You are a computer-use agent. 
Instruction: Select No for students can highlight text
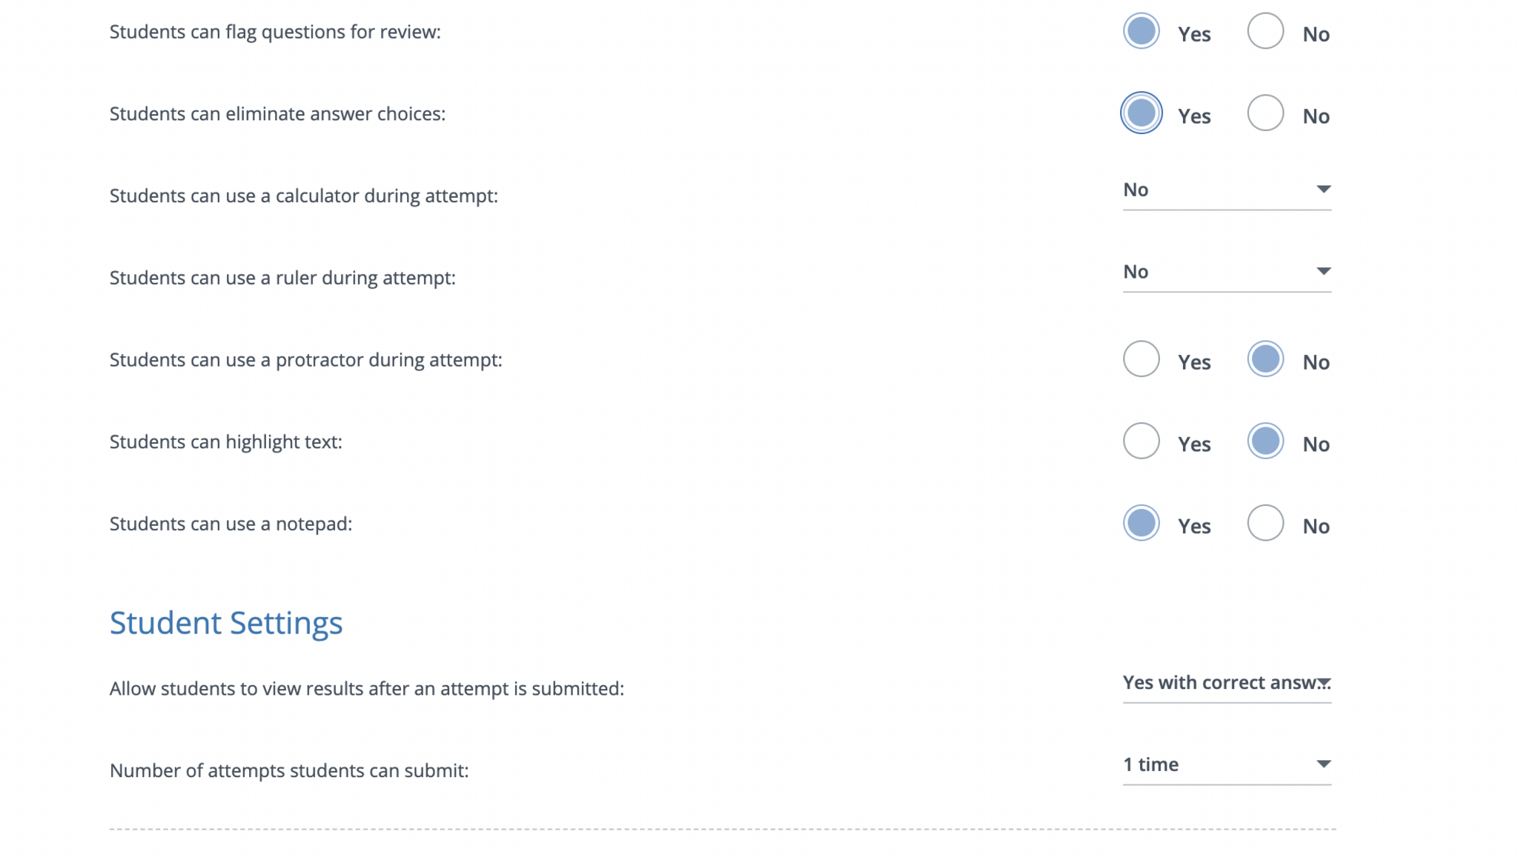point(1265,442)
